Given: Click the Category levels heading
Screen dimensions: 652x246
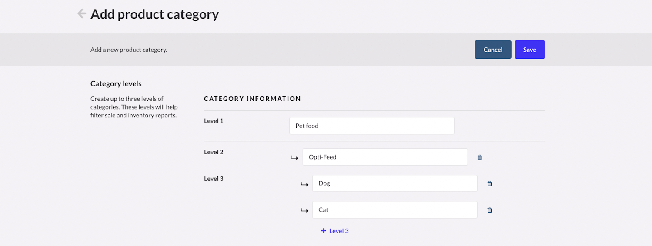Looking at the screenshot, I should pos(116,83).
